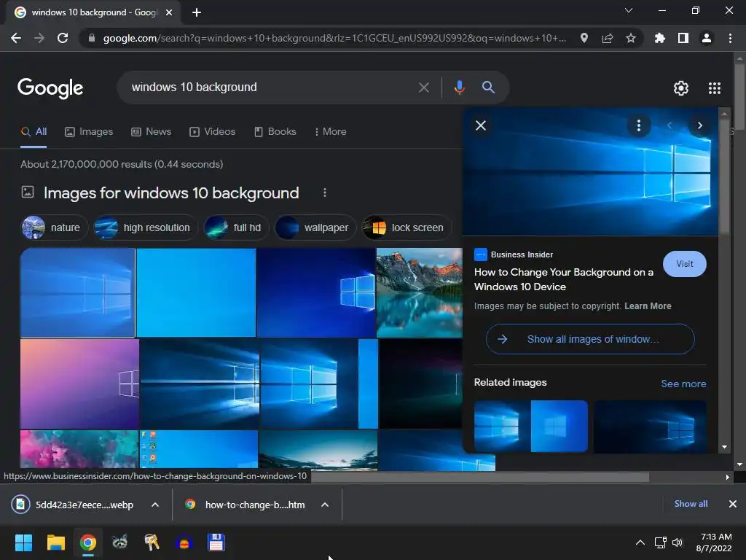746x560 pixels.
Task: Switch to the Videos search tab
Action: (x=212, y=132)
